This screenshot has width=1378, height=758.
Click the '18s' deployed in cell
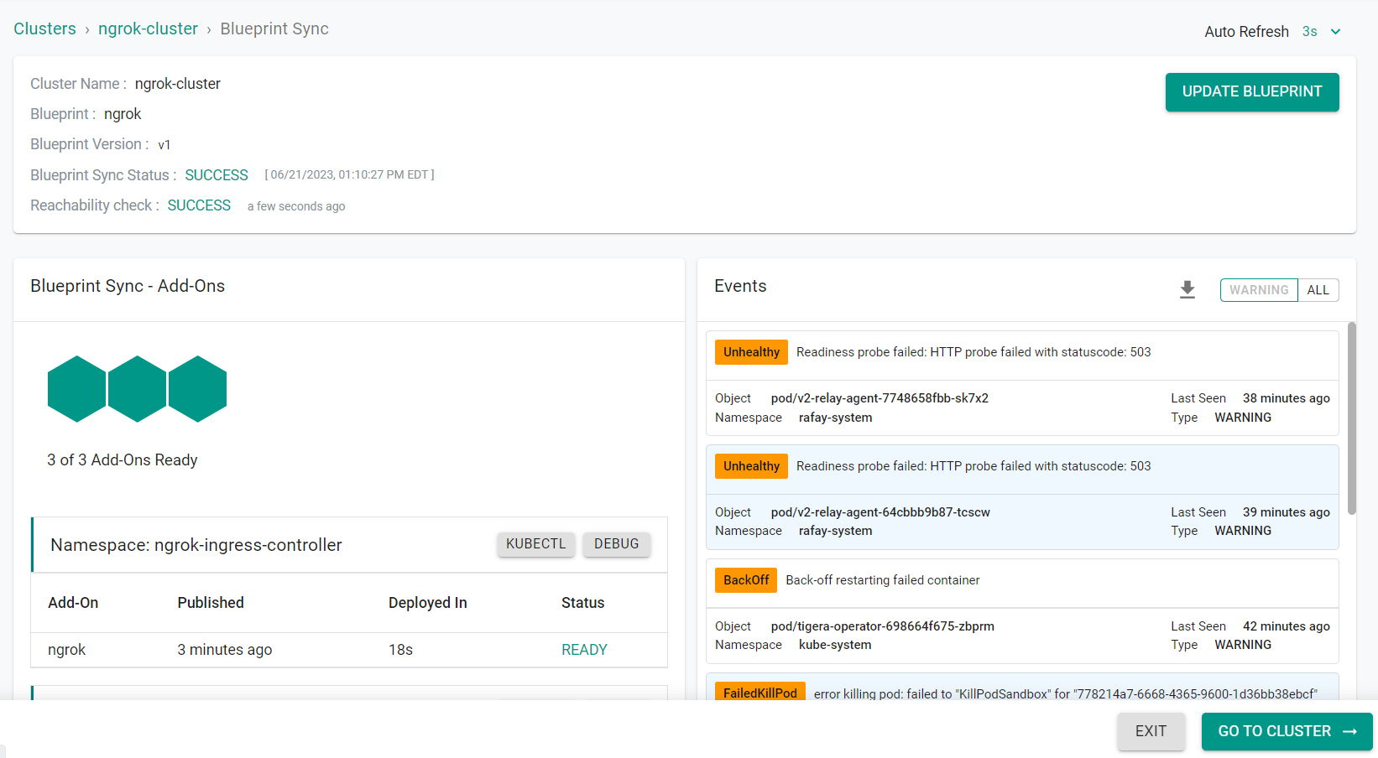(x=401, y=650)
